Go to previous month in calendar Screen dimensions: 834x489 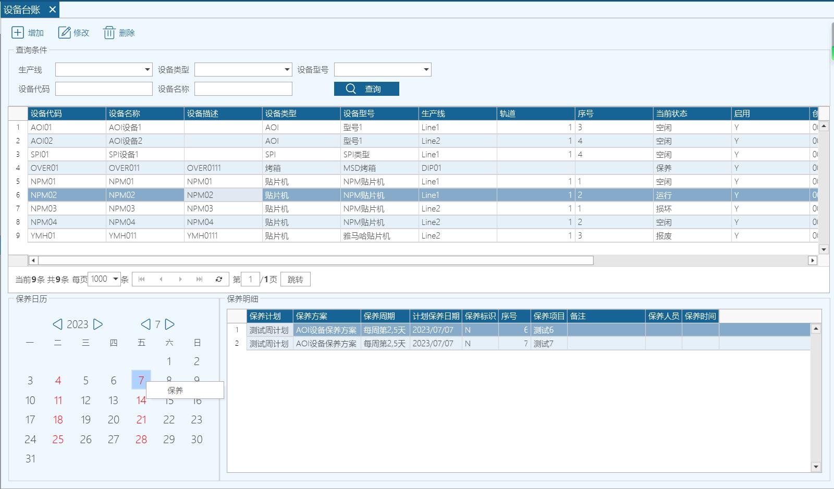[x=146, y=324]
